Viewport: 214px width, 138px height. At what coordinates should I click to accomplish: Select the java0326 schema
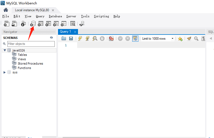pos(19,50)
